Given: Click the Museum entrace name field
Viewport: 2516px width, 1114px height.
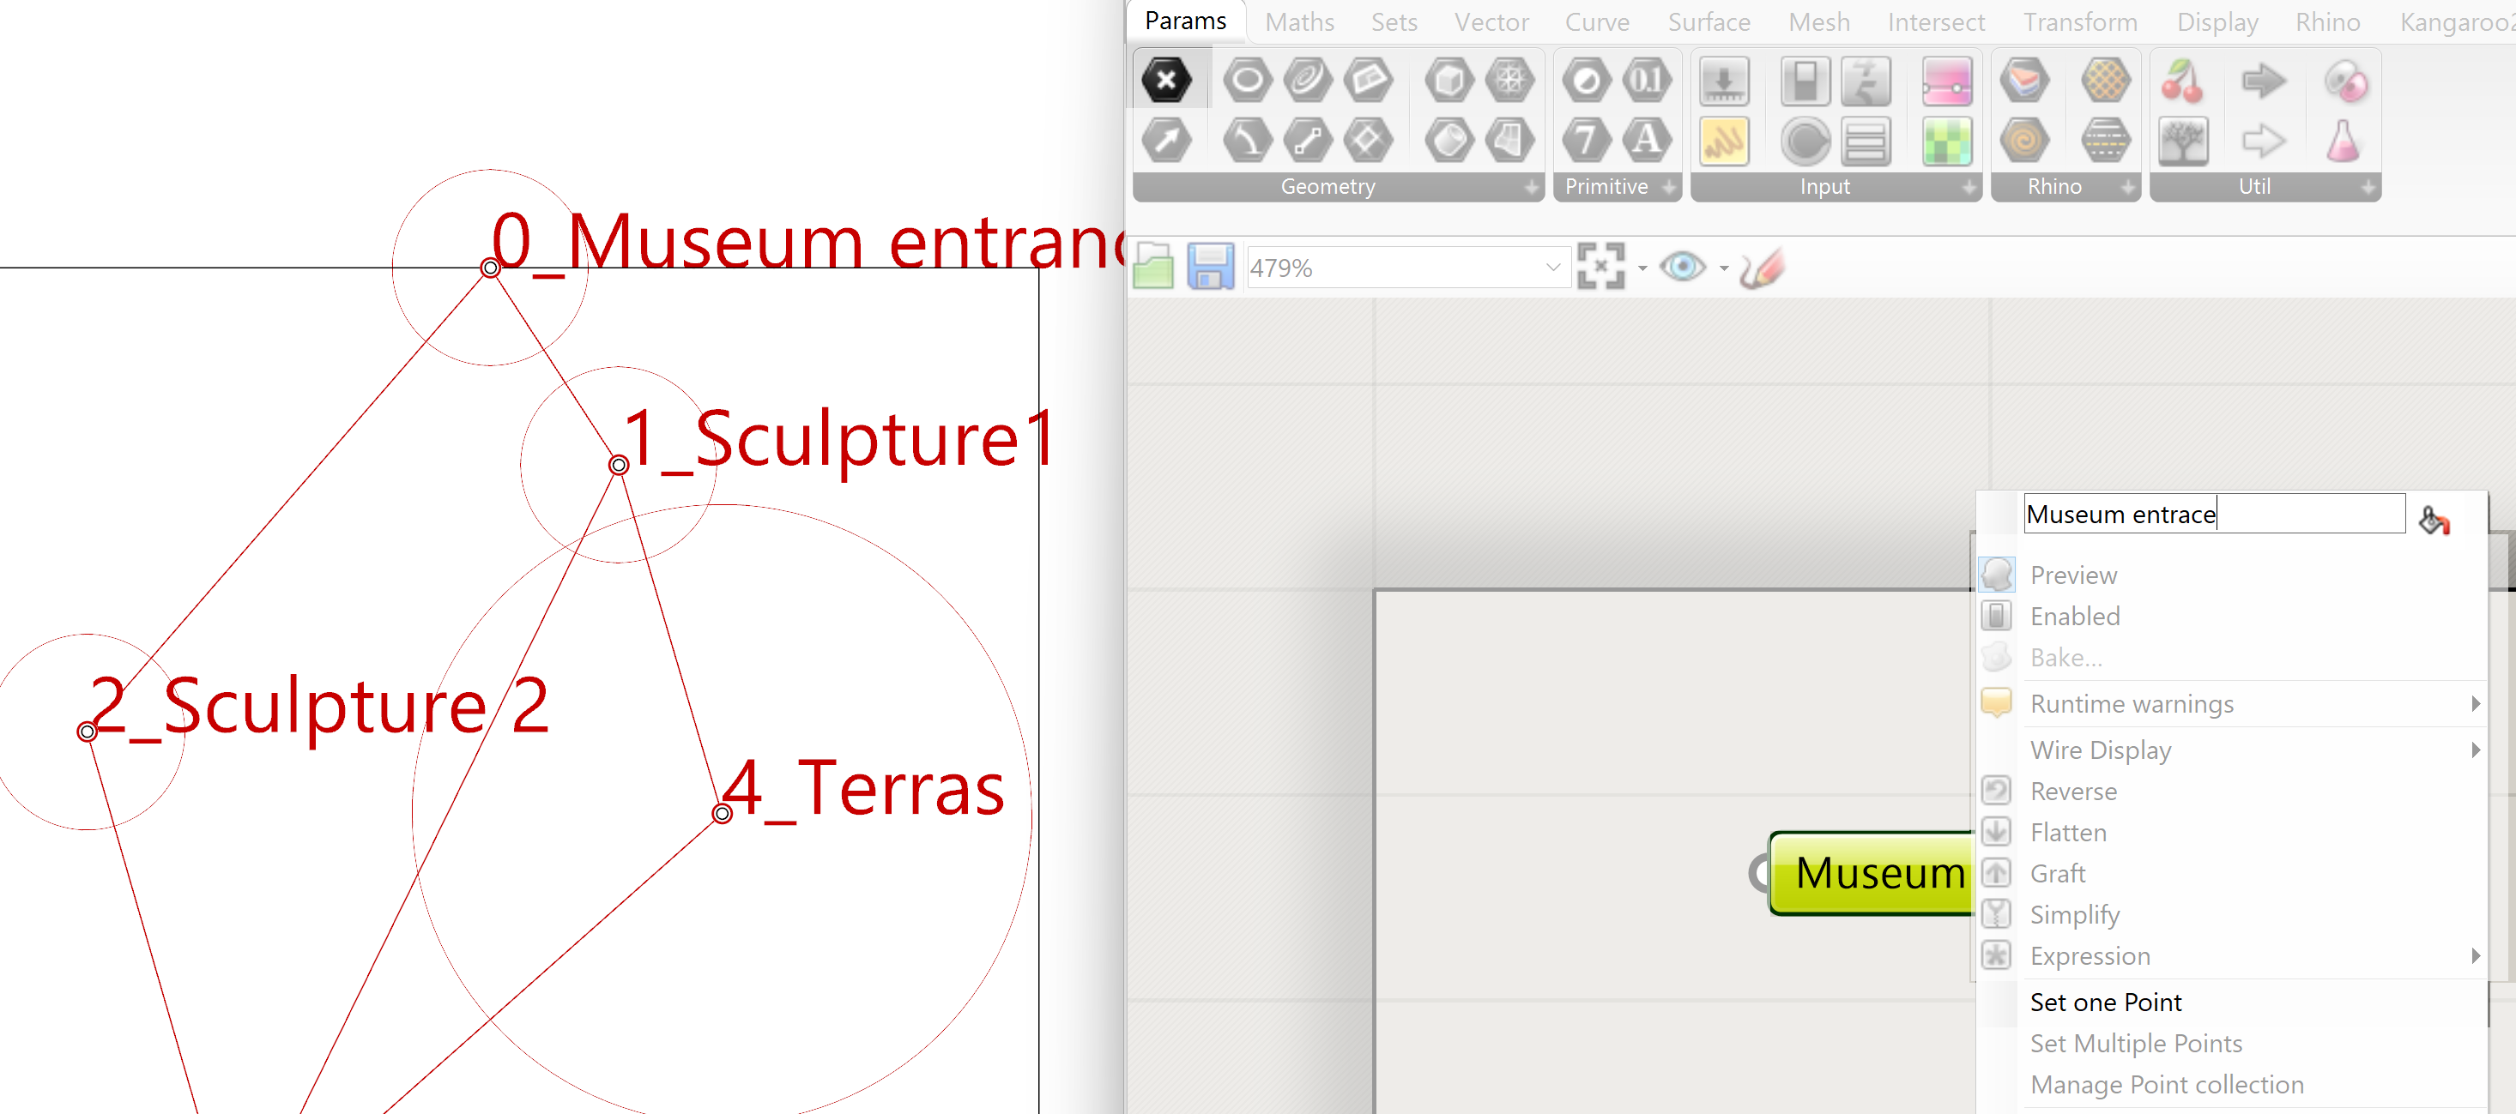Looking at the screenshot, I should [x=2212, y=514].
